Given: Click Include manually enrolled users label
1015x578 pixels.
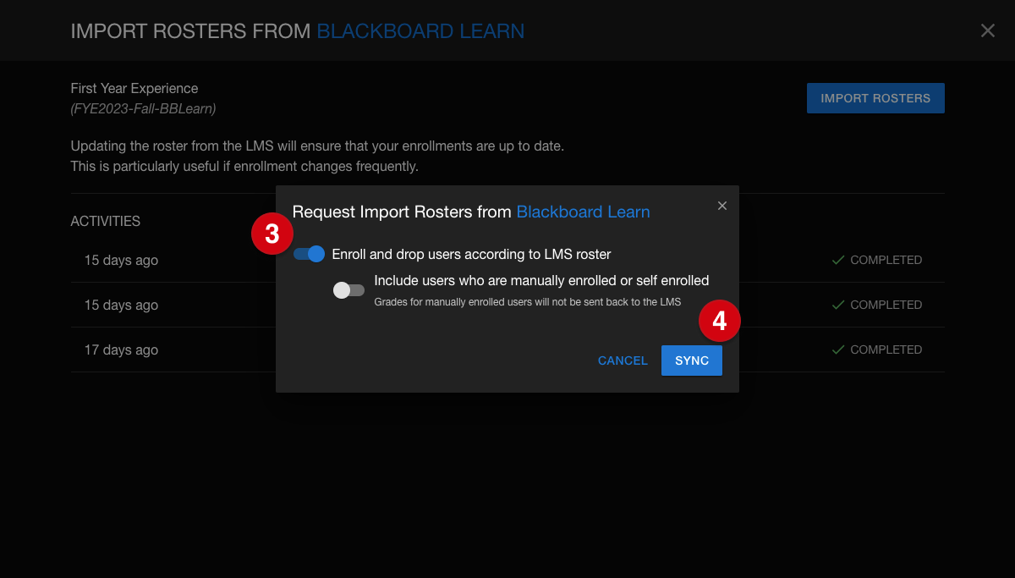Looking at the screenshot, I should coord(541,280).
